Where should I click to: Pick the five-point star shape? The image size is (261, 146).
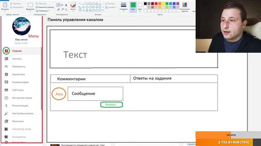(87, 10)
